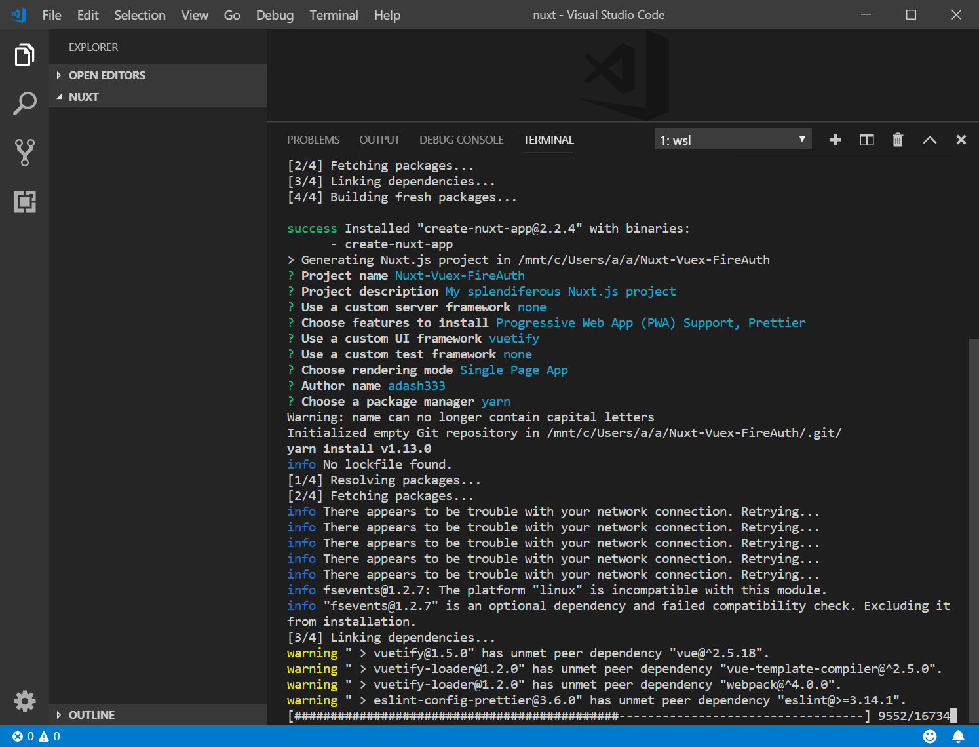Viewport: 979px width, 747px height.
Task: Open the '1: wsl' terminal selector dropdown
Action: 733,140
